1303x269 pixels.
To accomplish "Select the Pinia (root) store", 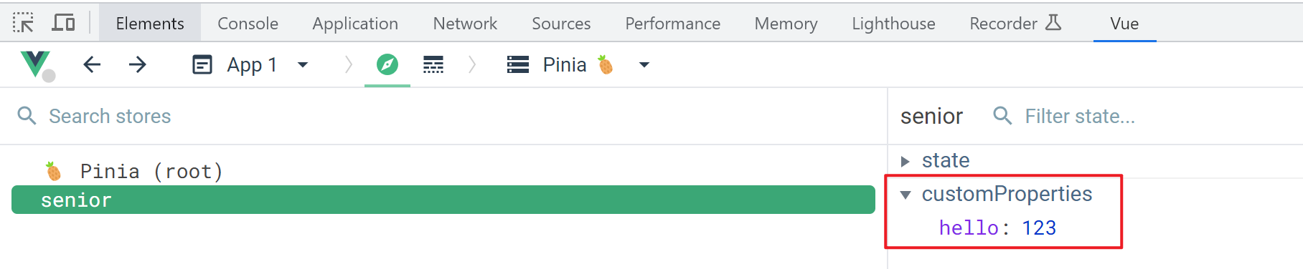I will [x=151, y=172].
